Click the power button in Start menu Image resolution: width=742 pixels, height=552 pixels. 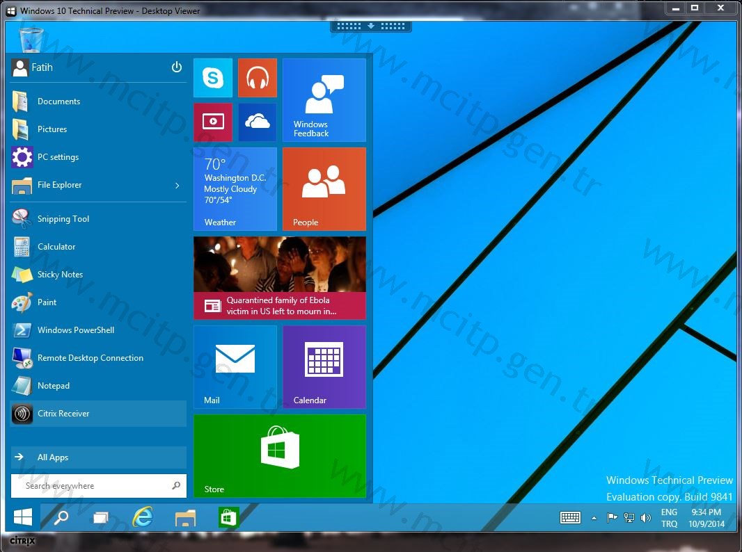click(x=177, y=67)
